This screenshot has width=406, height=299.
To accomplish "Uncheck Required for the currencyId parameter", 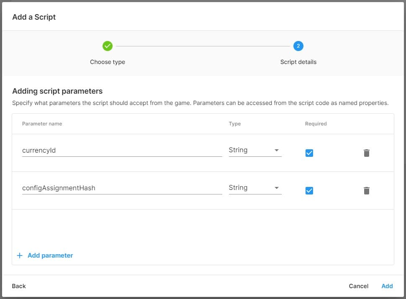I will coord(309,153).
